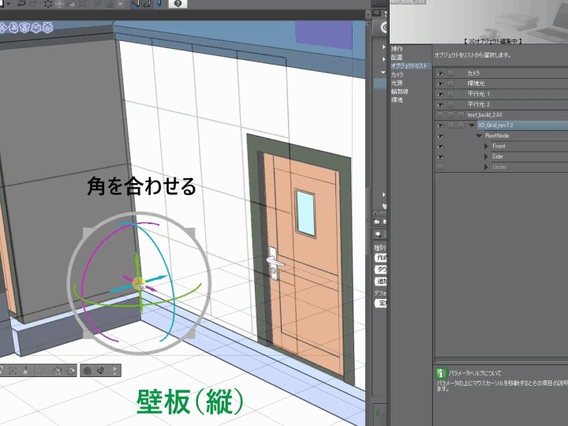
Task: Click the green info icon in help area
Action: coord(441,372)
